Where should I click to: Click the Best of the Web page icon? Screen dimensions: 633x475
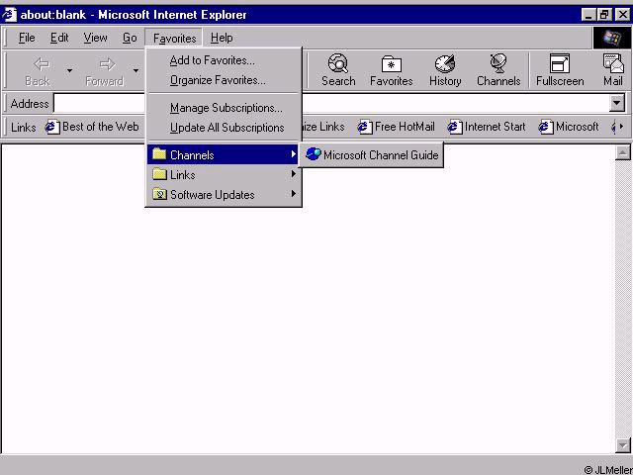pos(52,127)
